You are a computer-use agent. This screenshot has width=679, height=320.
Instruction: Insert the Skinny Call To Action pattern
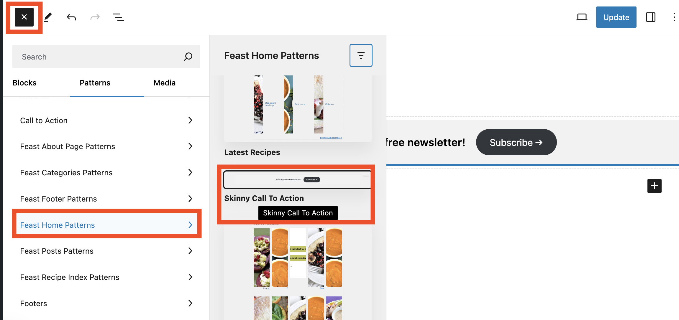tap(297, 180)
